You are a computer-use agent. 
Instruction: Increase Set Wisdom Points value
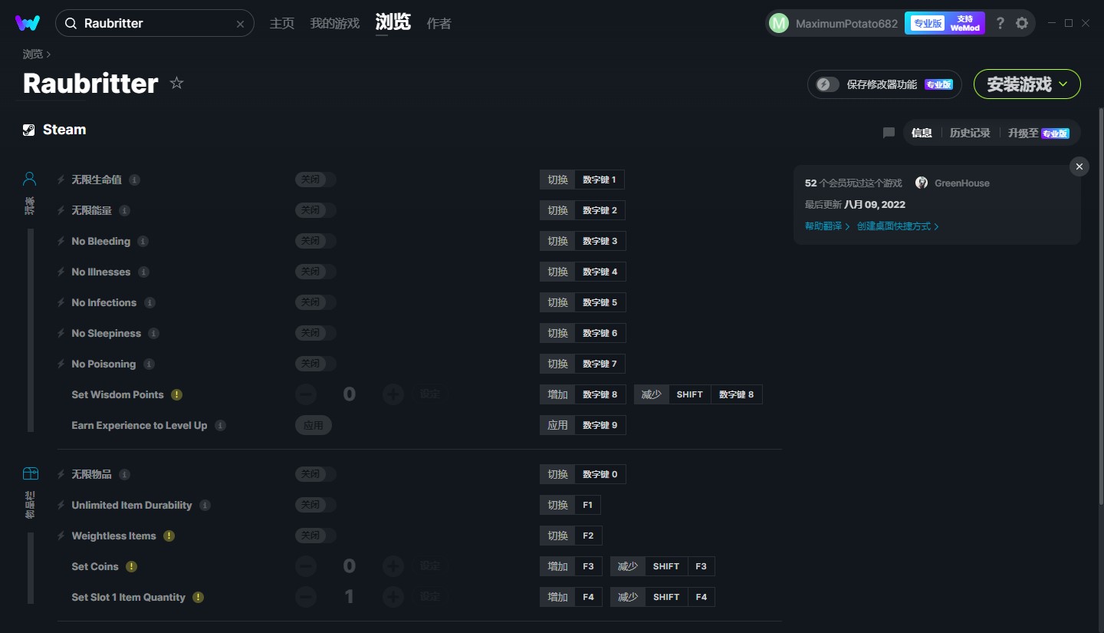click(393, 394)
